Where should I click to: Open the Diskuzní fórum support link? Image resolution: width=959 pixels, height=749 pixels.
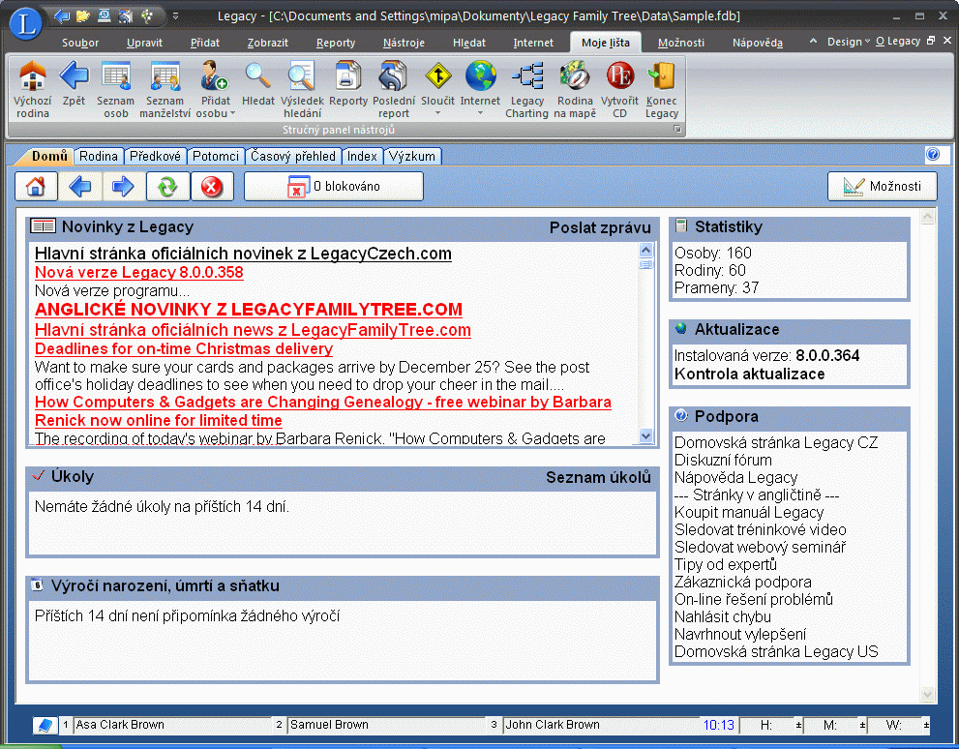[723, 461]
